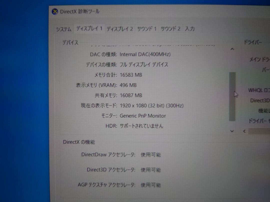Click the DirectX の機能 group heading
The image size is (270, 202).
[79, 142]
